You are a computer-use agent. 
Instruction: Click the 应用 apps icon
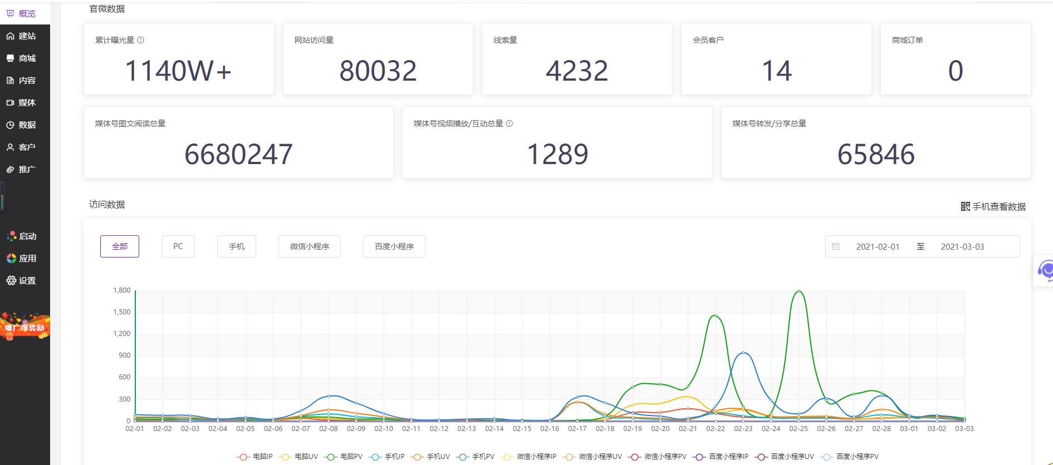coord(12,259)
